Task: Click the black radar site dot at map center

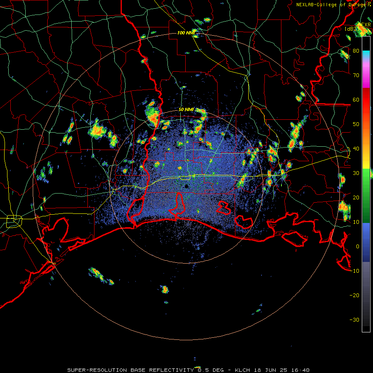Action: [x=186, y=186]
